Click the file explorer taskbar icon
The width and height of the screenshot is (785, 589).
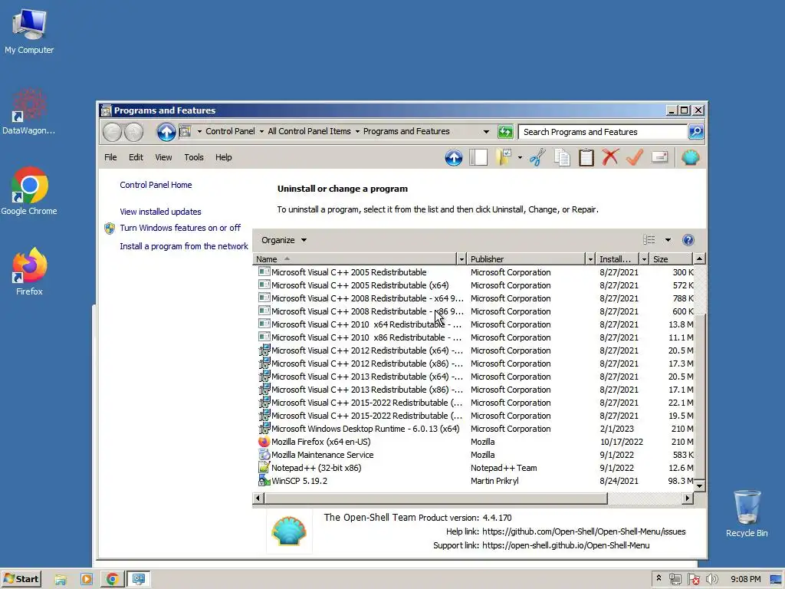click(x=61, y=580)
